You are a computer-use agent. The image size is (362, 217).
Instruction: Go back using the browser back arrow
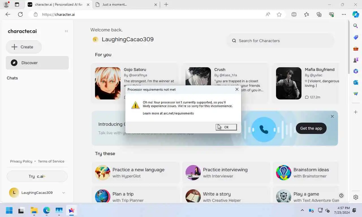(x=8, y=14)
